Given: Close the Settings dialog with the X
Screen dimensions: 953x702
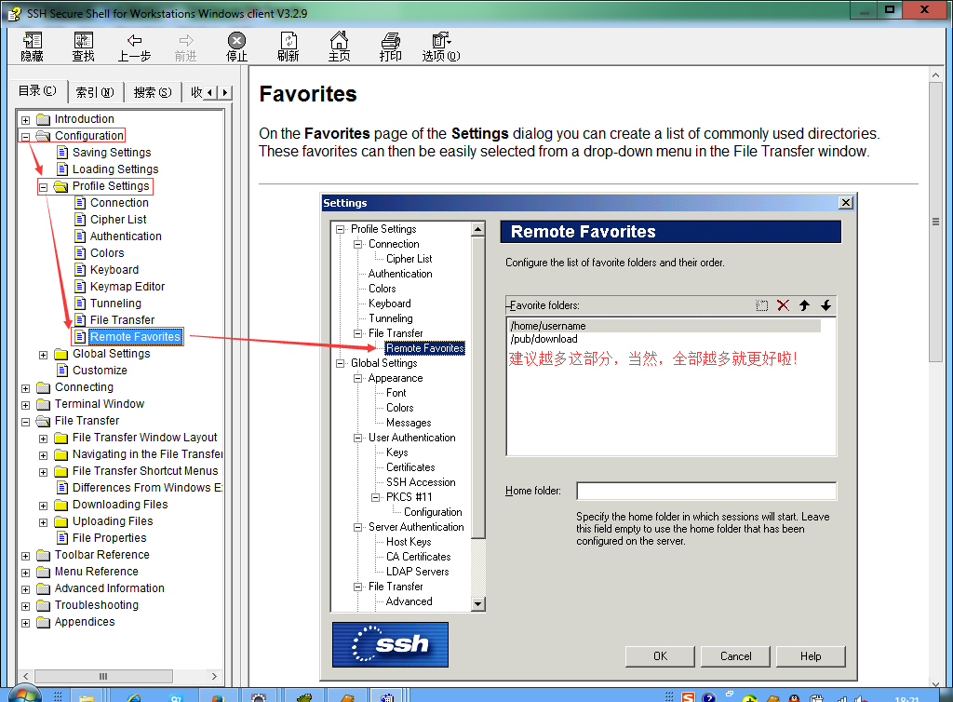Looking at the screenshot, I should (845, 202).
